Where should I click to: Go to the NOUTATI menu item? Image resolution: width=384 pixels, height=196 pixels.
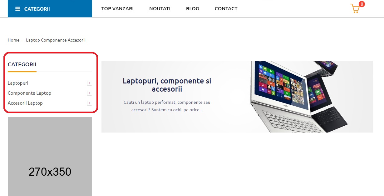pyautogui.click(x=160, y=9)
